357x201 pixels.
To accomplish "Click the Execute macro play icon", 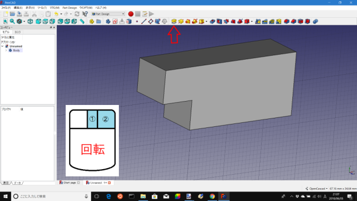I will pos(151,14).
